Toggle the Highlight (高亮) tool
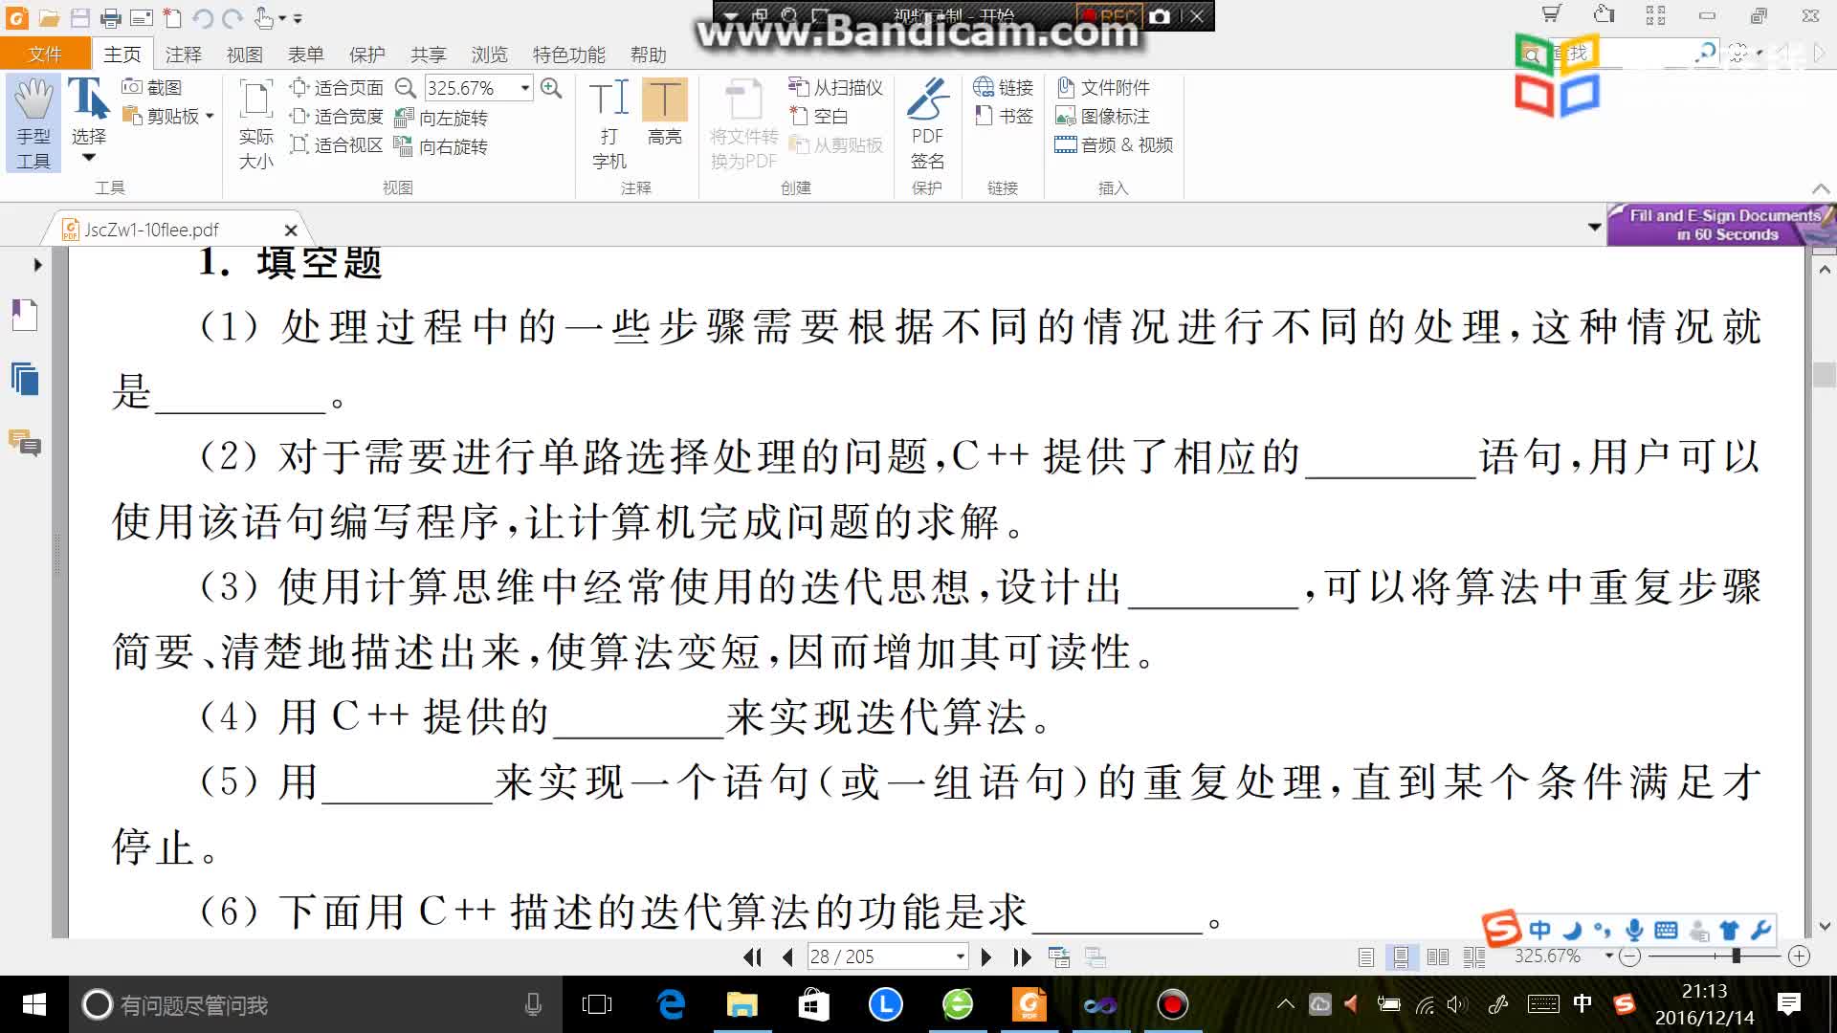 665,113
